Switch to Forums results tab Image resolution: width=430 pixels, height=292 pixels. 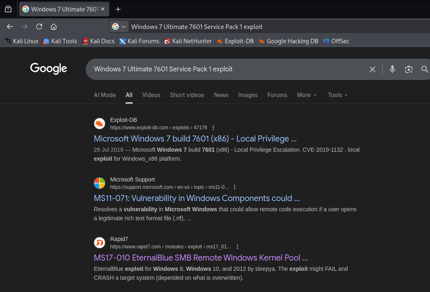(x=277, y=95)
